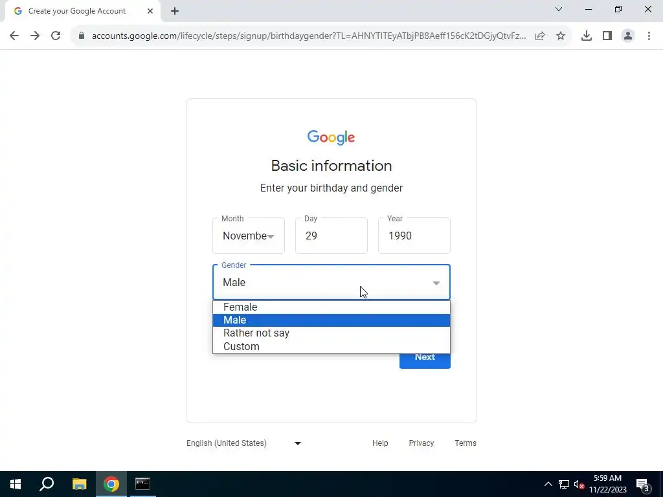
Task: Go back to the previous page
Action: 14,36
